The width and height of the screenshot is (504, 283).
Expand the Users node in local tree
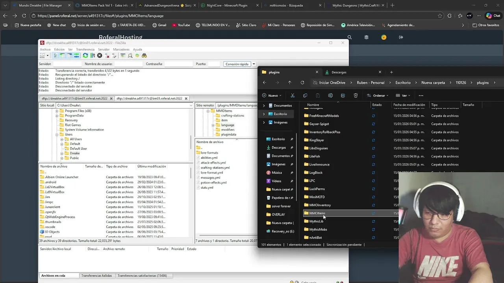57,134
